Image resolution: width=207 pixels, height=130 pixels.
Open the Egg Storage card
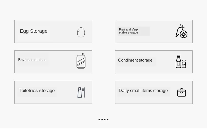pos(53,32)
